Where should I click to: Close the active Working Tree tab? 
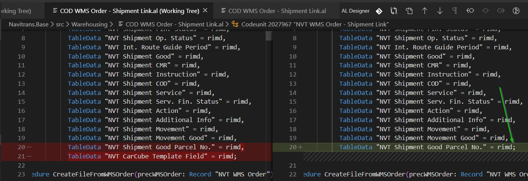[205, 10]
